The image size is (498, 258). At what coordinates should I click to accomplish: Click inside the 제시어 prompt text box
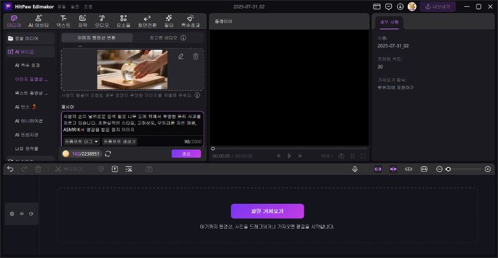point(133,123)
